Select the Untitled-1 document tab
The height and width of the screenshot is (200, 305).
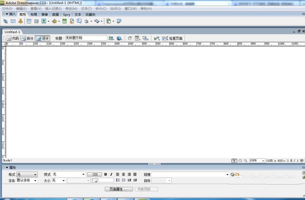coord(12,32)
